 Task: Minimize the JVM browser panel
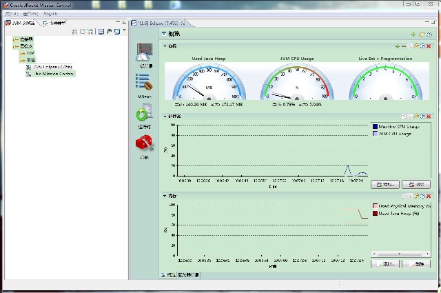click(118, 22)
